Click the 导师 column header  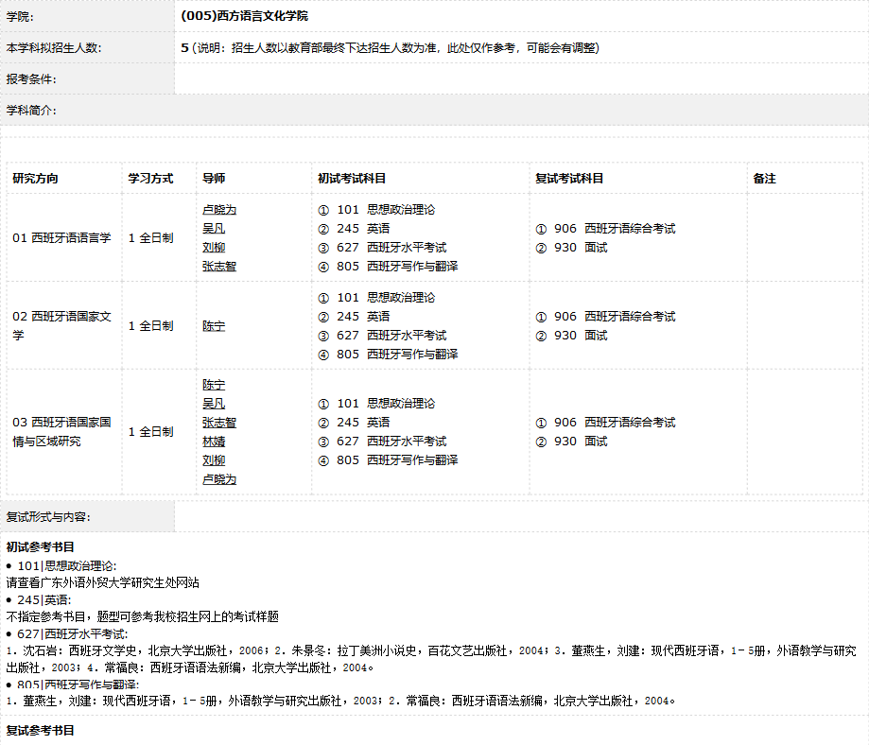point(213,179)
